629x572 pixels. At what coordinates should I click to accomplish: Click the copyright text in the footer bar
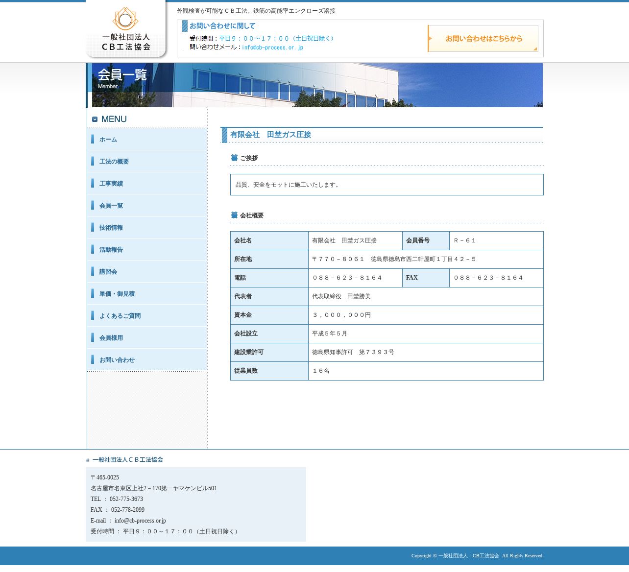[477, 556]
